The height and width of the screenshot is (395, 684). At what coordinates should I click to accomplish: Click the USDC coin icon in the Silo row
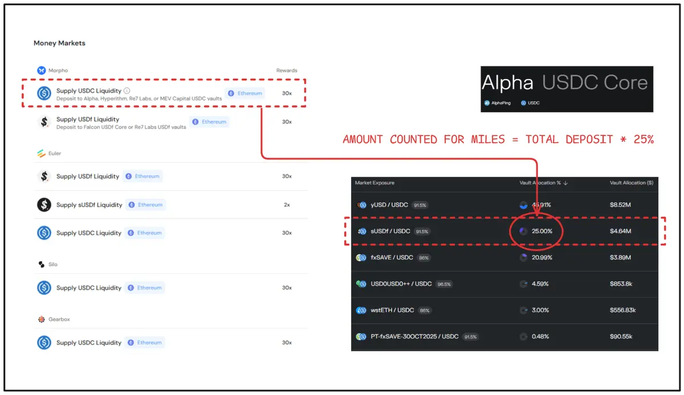pyautogui.click(x=44, y=288)
